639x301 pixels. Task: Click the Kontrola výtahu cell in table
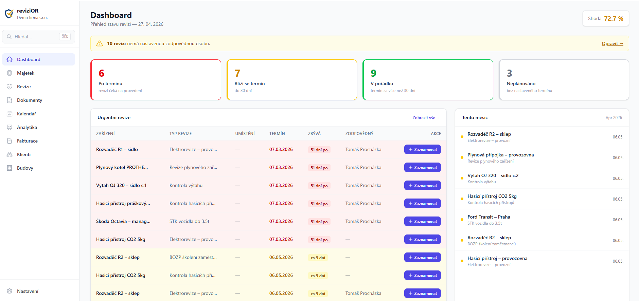186,185
